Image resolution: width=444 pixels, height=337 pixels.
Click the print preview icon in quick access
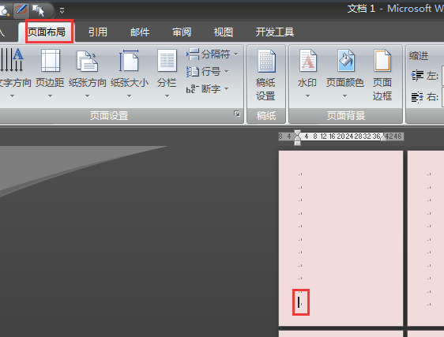click(4, 11)
